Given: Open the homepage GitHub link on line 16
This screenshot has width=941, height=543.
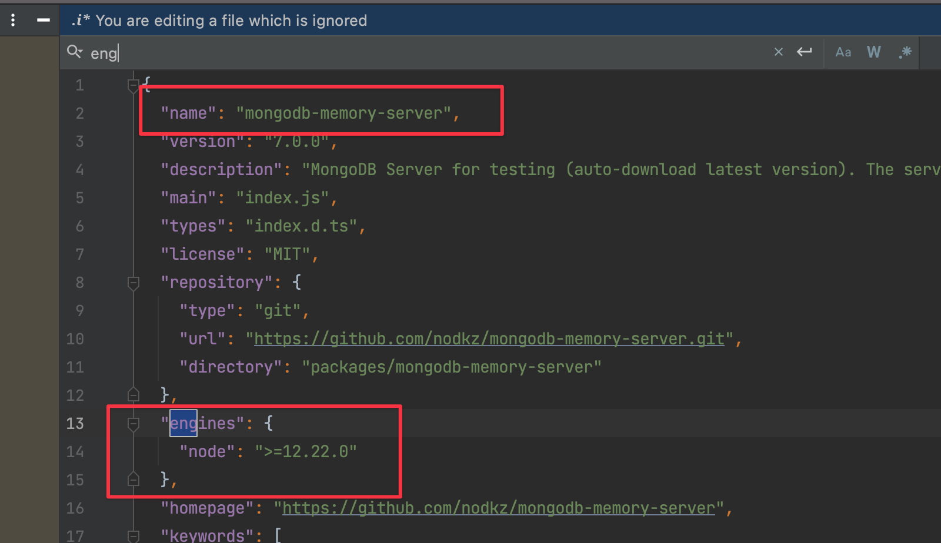Looking at the screenshot, I should 499,508.
